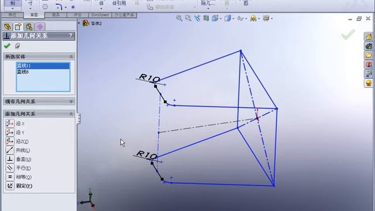Apply the 沿 Y relation
375x211 pixels.
pyautogui.click(x=15, y=132)
